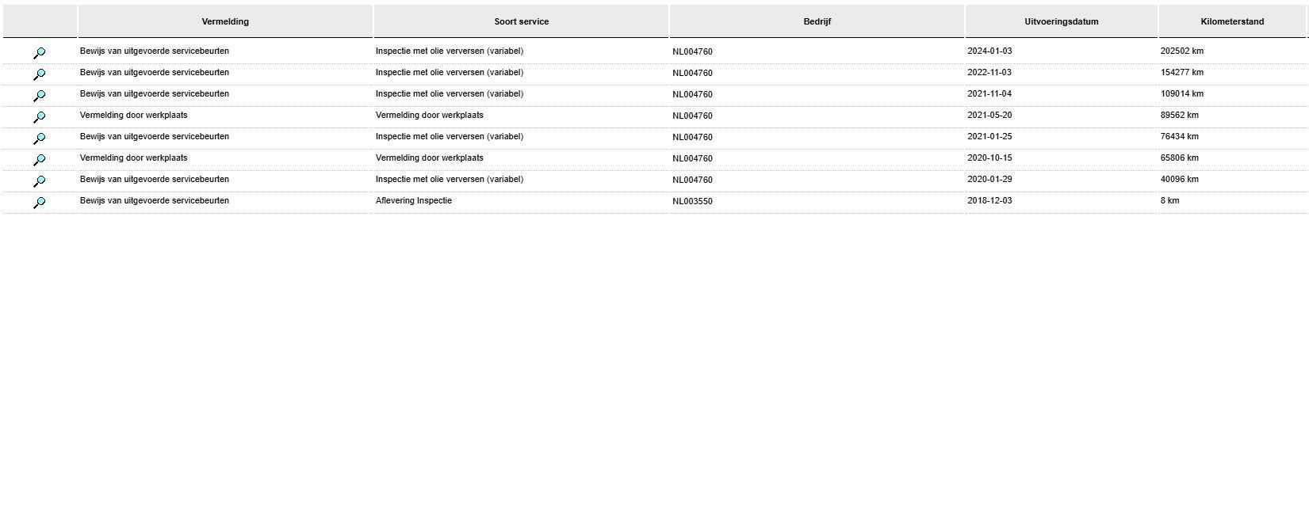
Task: Select the Bedrijf column header
Action: (x=817, y=21)
